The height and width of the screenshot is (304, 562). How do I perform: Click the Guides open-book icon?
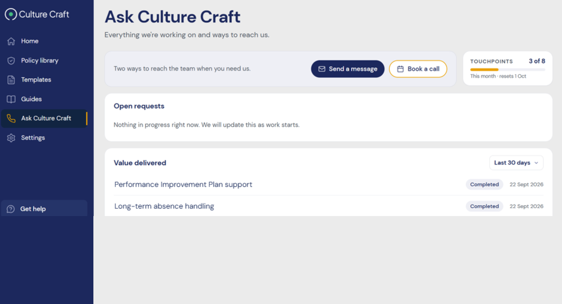click(11, 99)
